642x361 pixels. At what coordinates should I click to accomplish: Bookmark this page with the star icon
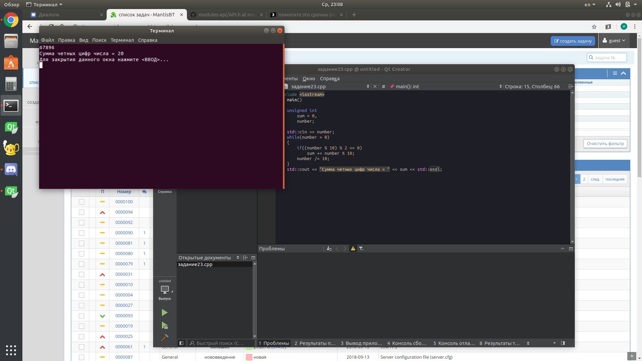point(594,27)
